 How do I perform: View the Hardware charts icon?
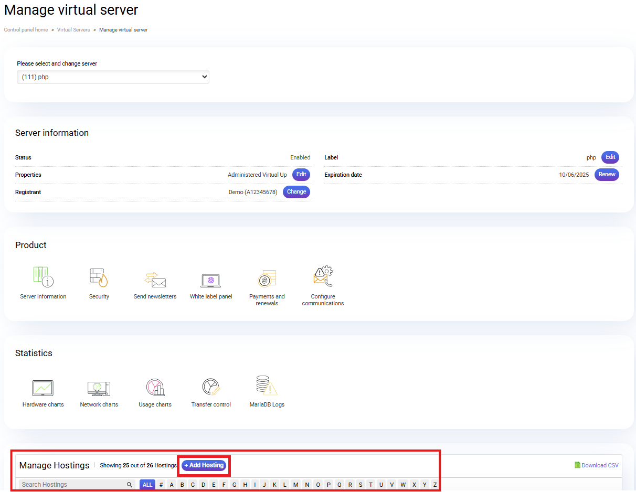pyautogui.click(x=43, y=388)
